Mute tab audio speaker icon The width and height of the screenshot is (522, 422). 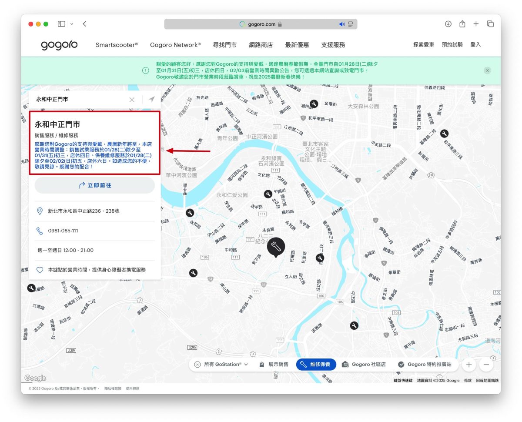[x=342, y=24]
